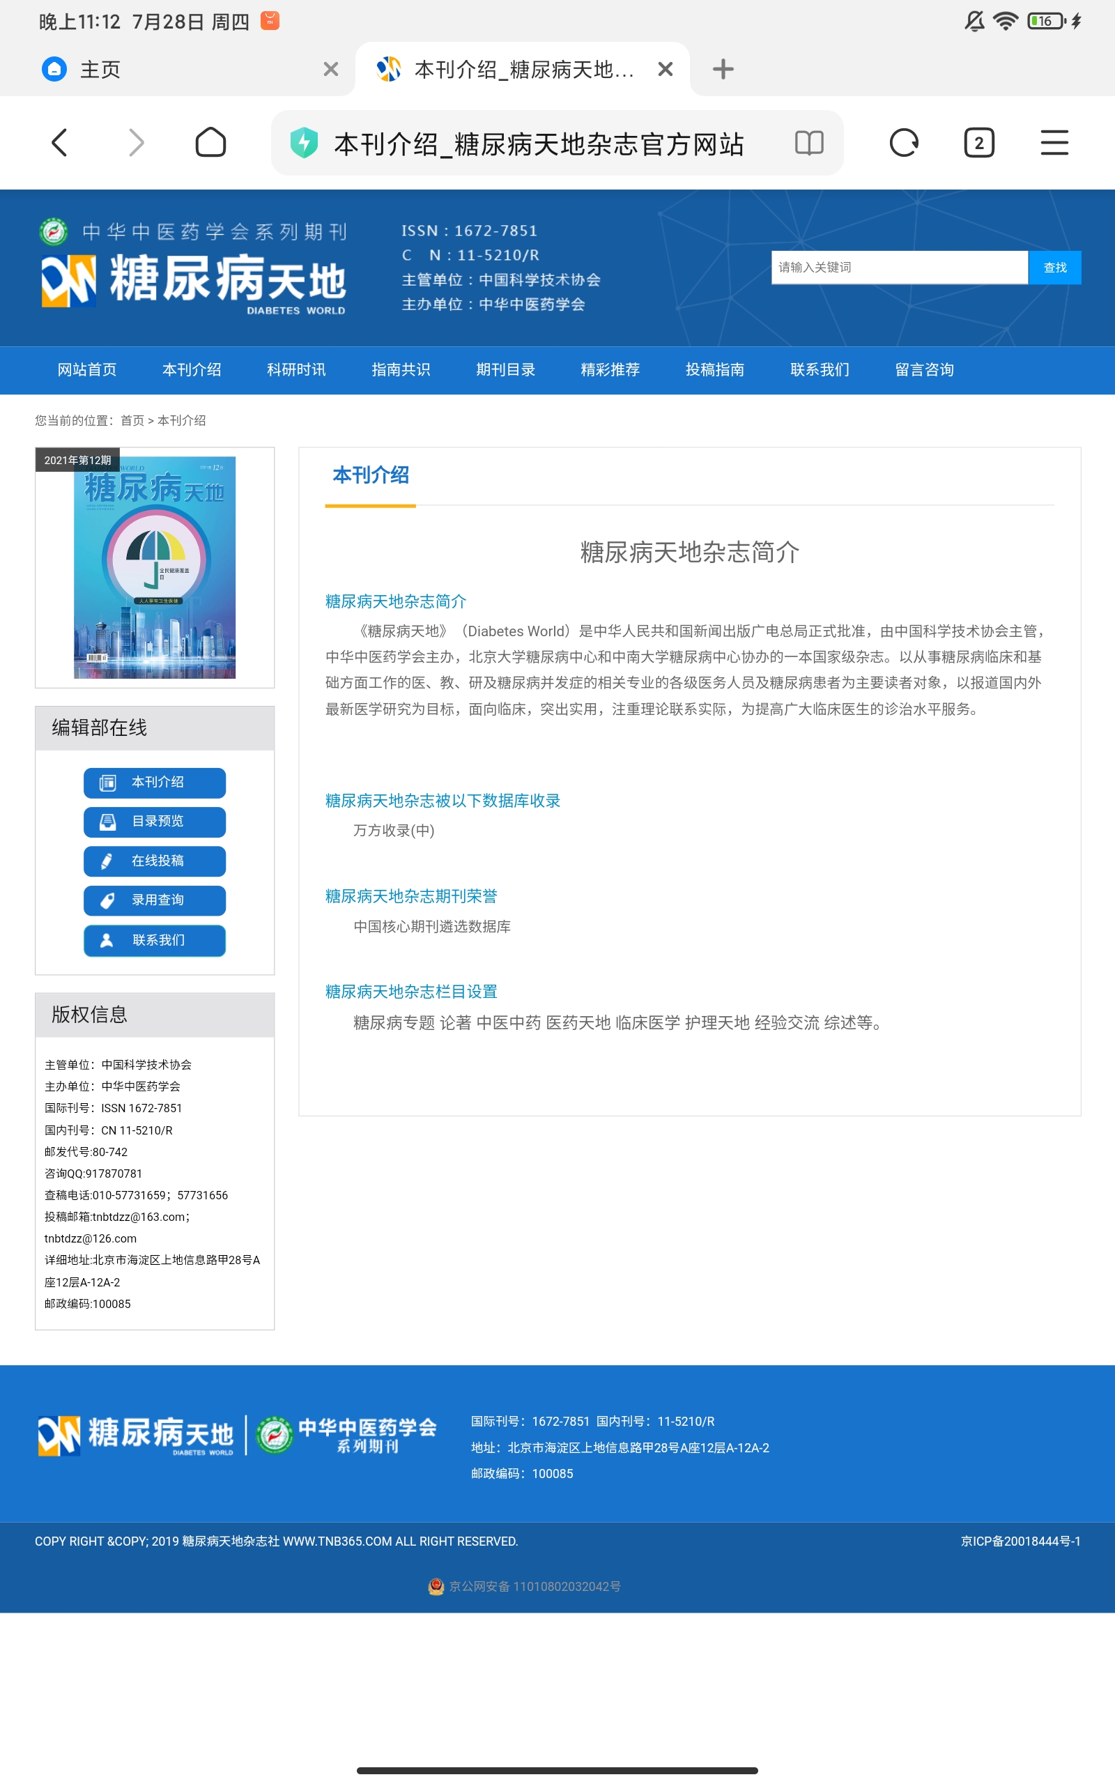Open the browser hamburger menu
Screen dimensions: 1115x1784
click(x=1054, y=143)
